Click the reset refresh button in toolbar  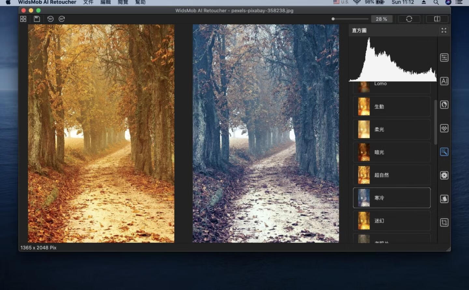coord(409,19)
